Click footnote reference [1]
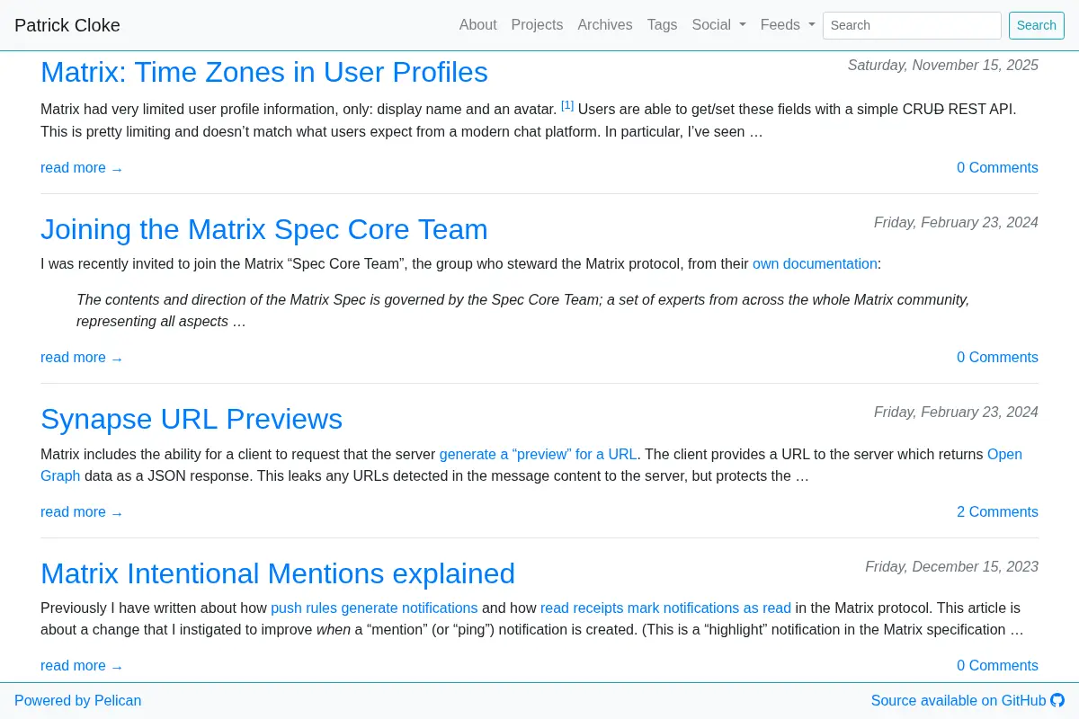1079x719 pixels. click(x=567, y=105)
